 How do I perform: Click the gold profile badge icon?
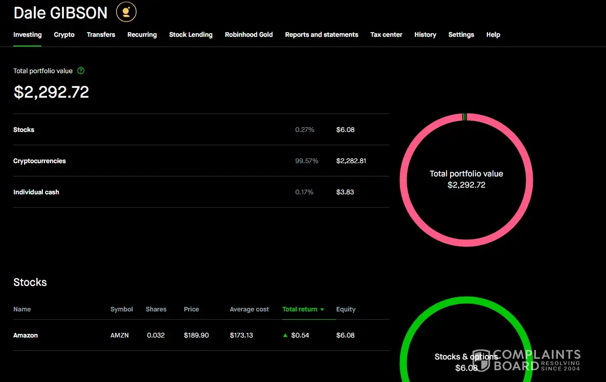pyautogui.click(x=126, y=12)
